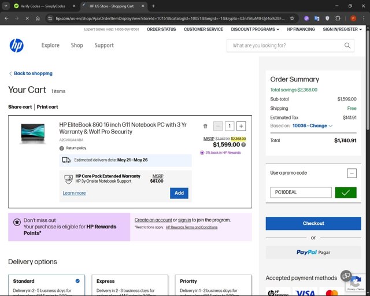Click Create an account link
The width and height of the screenshot is (370, 296).
tap(153, 220)
